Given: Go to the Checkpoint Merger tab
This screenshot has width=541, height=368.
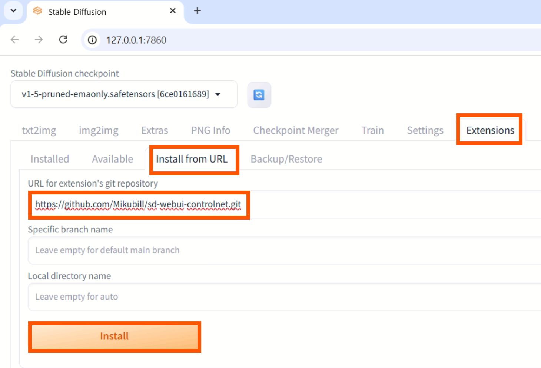Looking at the screenshot, I should point(296,130).
